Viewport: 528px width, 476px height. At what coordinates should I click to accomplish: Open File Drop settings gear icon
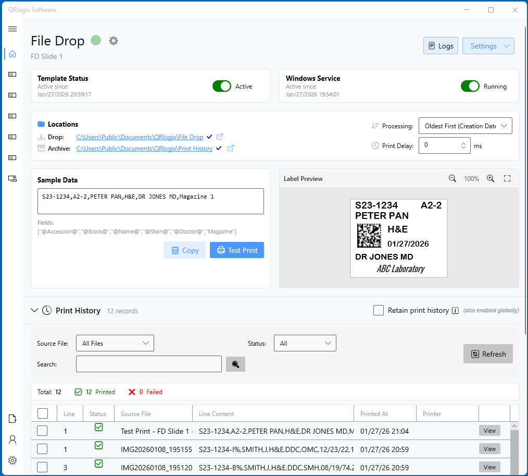pos(114,41)
